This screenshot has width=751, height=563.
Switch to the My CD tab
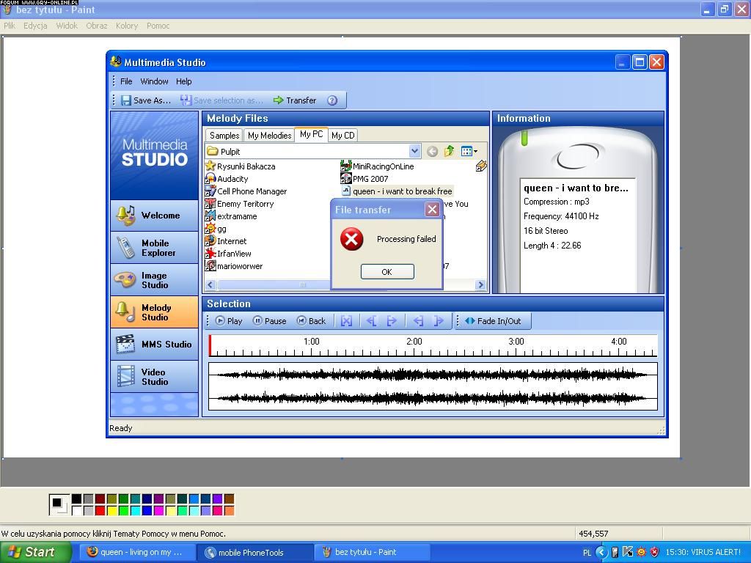[343, 136]
